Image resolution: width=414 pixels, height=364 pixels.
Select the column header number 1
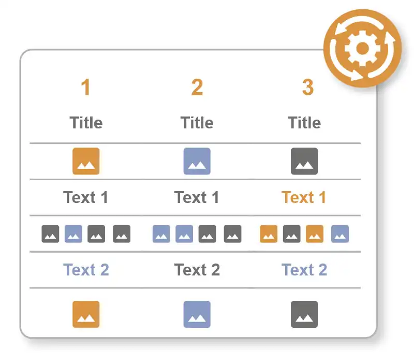click(x=86, y=88)
